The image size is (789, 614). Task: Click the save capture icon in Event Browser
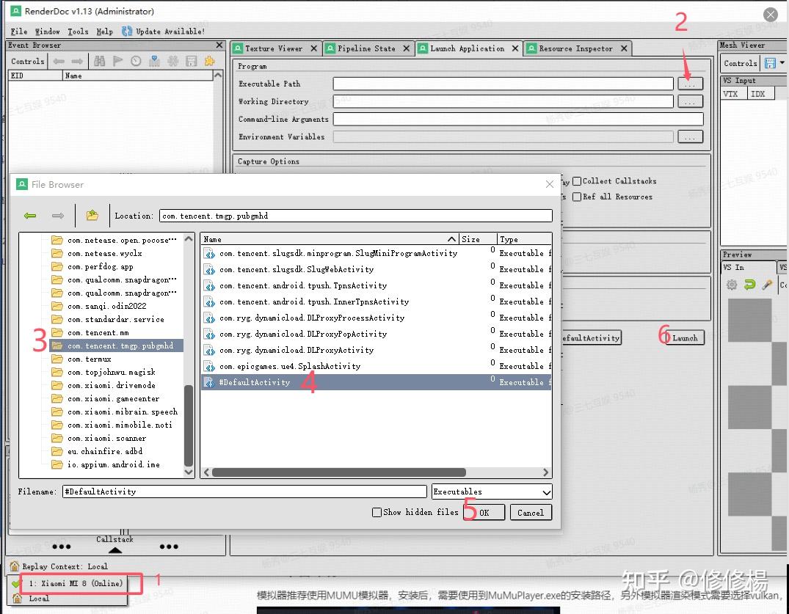point(192,62)
